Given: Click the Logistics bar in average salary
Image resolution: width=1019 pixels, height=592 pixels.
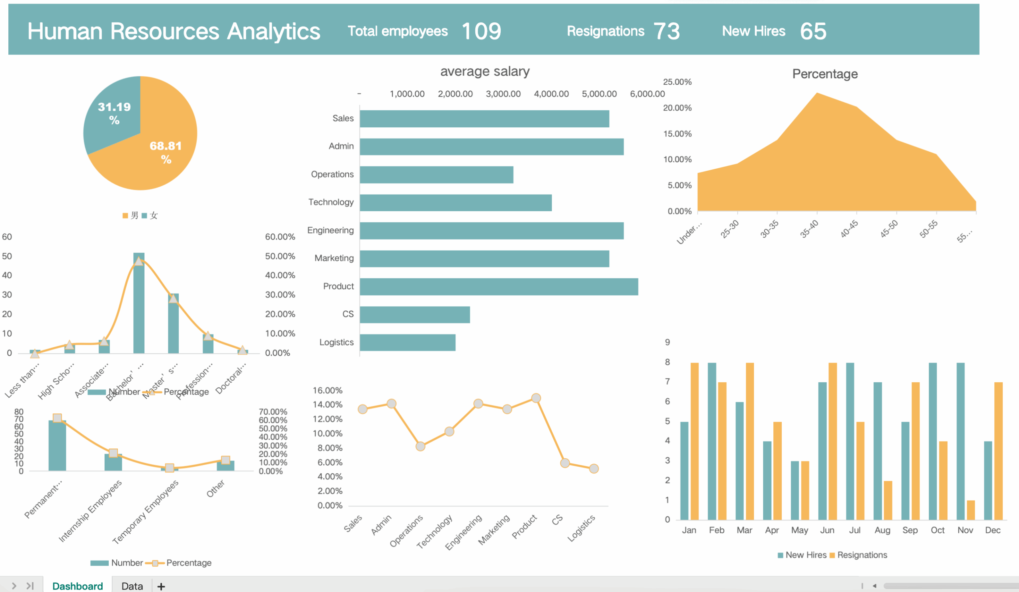Looking at the screenshot, I should click(407, 342).
